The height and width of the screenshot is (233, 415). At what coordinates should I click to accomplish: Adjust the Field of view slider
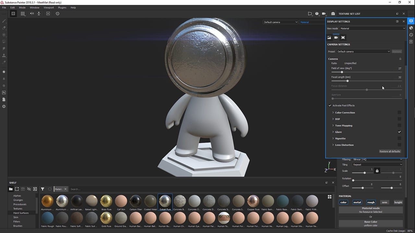coord(366,72)
